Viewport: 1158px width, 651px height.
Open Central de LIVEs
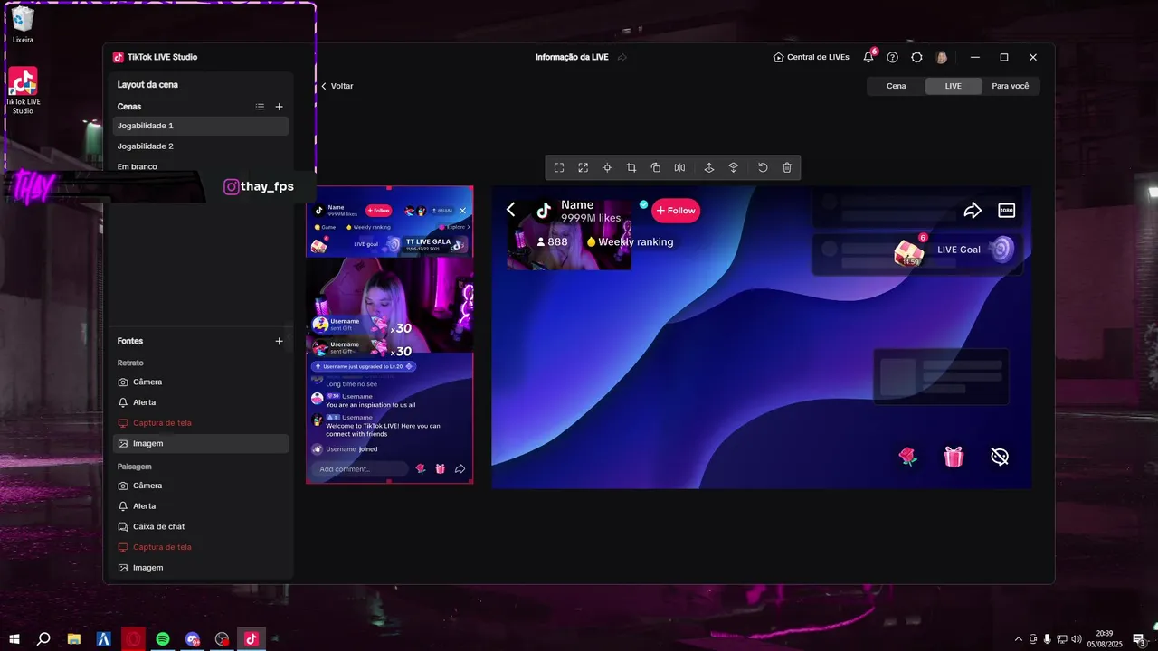point(811,57)
